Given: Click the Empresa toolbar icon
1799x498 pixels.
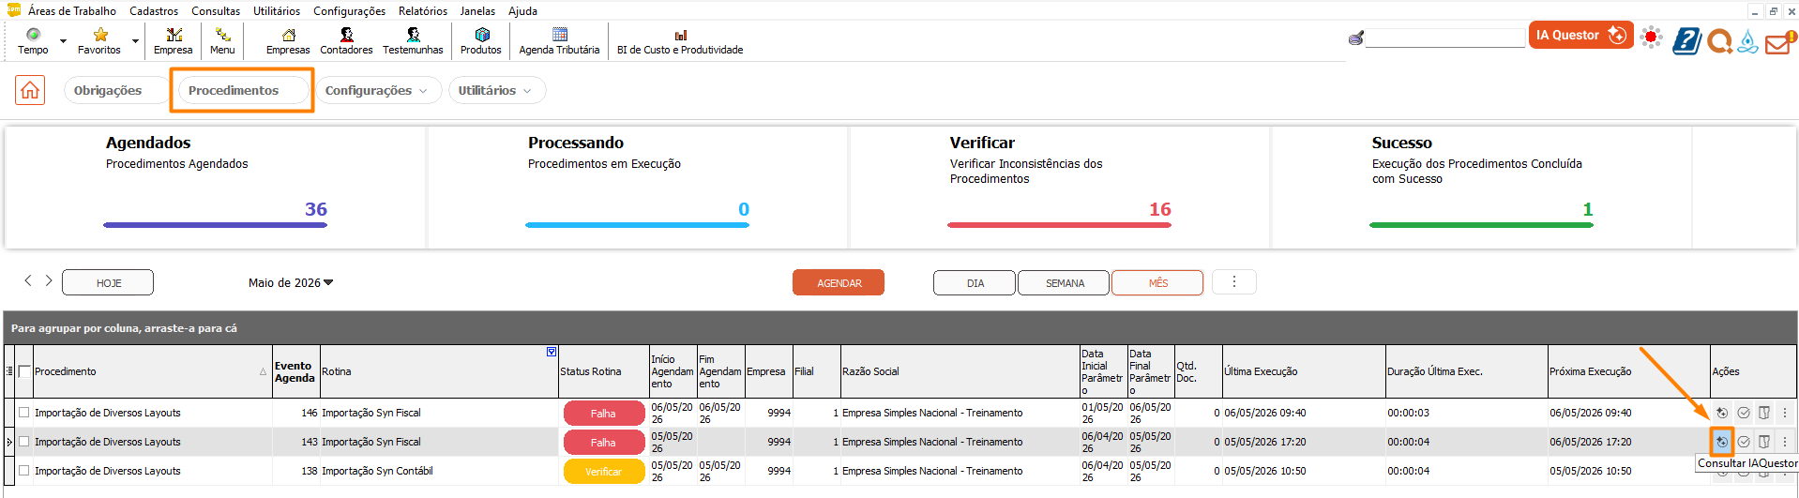Looking at the screenshot, I should [174, 40].
